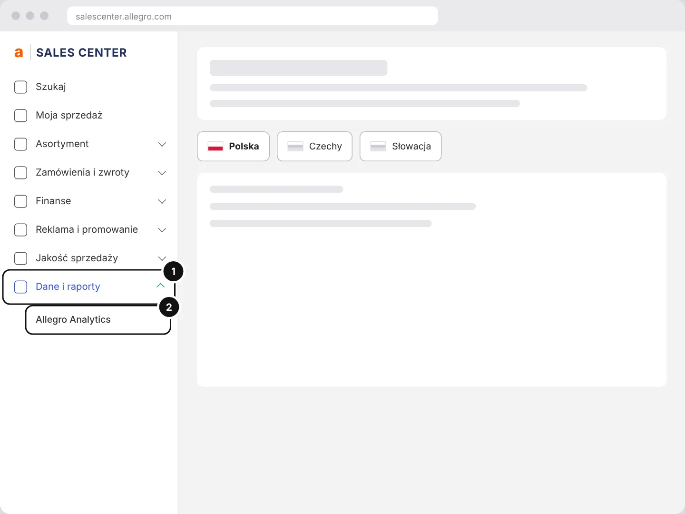Image resolution: width=685 pixels, height=514 pixels.
Task: Expand the Asortyment section chevron
Action: tap(162, 144)
